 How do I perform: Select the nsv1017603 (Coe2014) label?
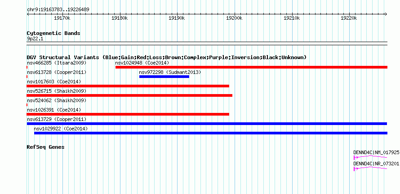pyautogui.click(x=54, y=82)
